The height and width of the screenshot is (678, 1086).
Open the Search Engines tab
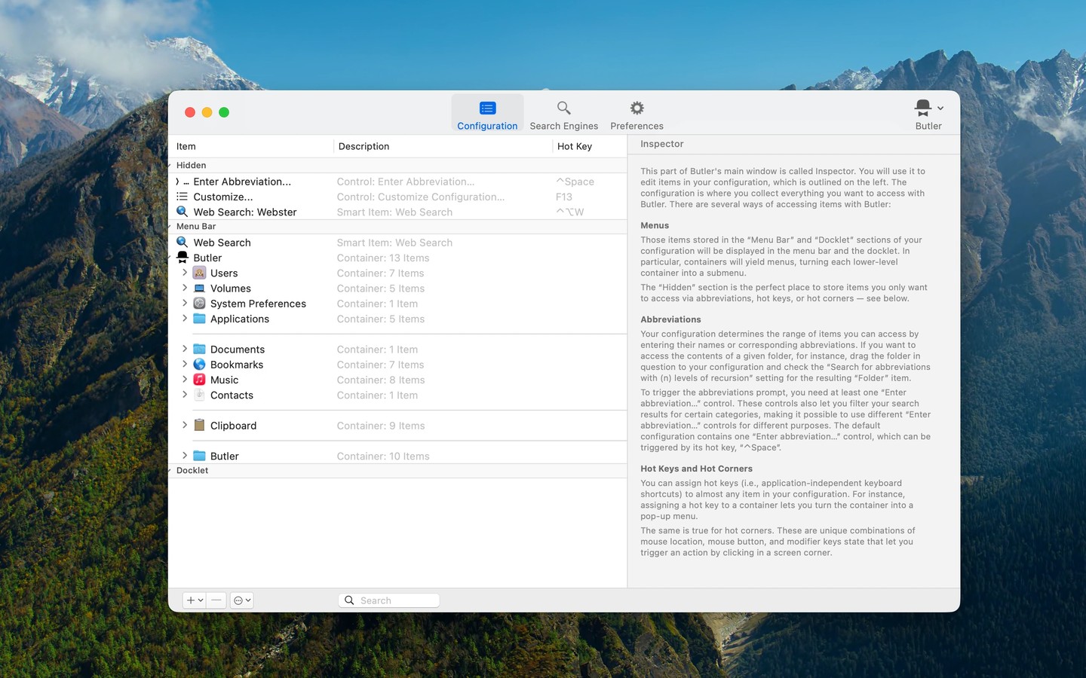tap(563, 115)
